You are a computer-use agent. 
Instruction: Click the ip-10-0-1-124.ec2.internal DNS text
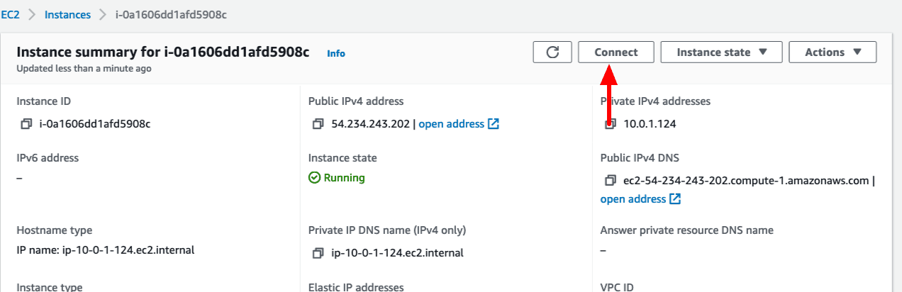point(398,253)
